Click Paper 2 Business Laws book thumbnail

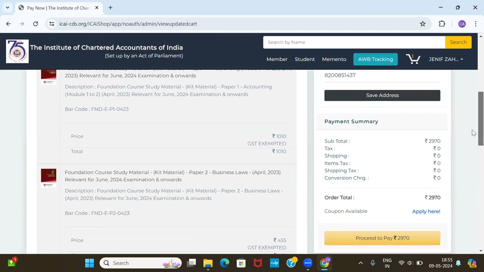pyautogui.click(x=48, y=178)
